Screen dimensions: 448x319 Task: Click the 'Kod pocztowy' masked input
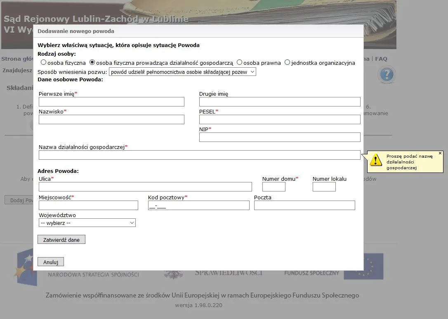coord(198,206)
